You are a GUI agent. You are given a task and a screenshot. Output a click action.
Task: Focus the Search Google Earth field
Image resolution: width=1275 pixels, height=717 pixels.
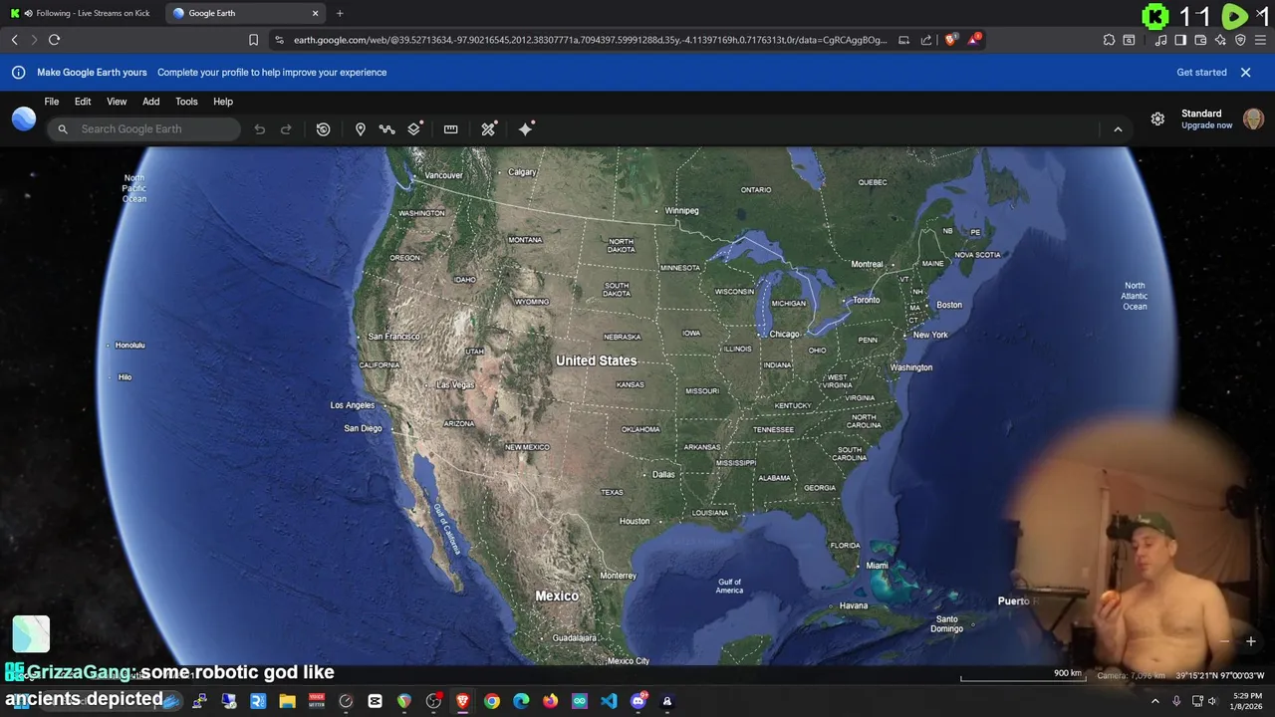pyautogui.click(x=143, y=129)
